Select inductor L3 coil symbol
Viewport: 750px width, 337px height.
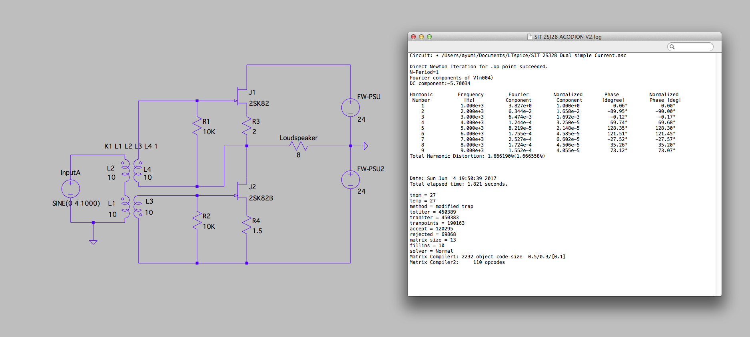pos(138,206)
